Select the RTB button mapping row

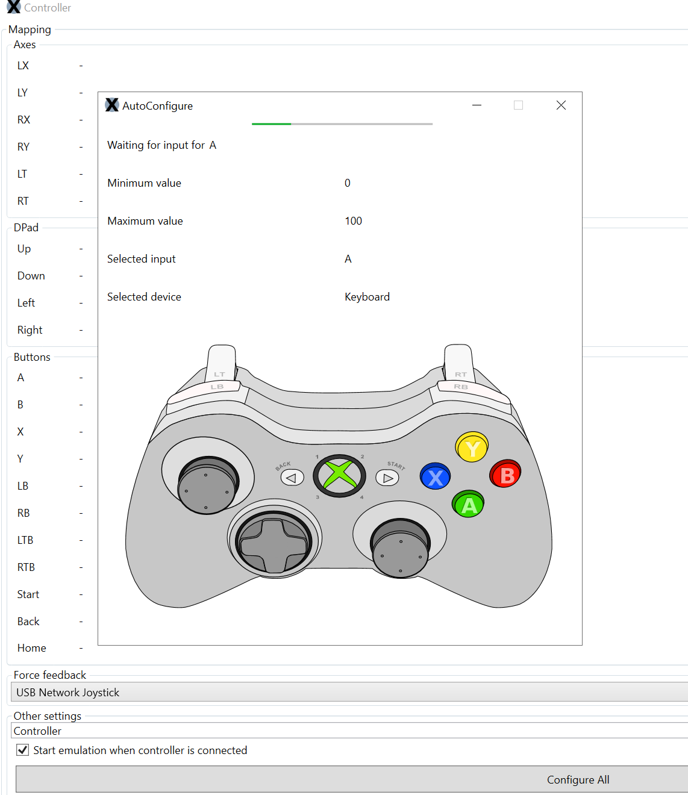(51, 567)
